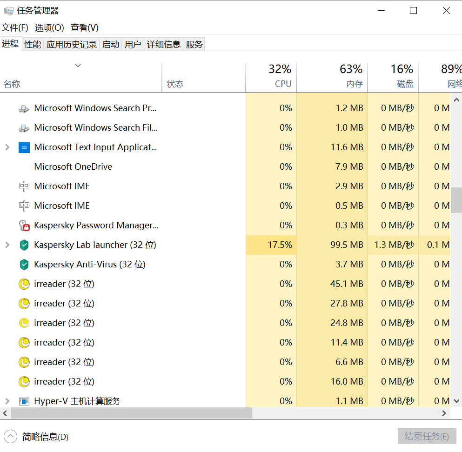Switch to the 性能 tab

[x=33, y=45]
